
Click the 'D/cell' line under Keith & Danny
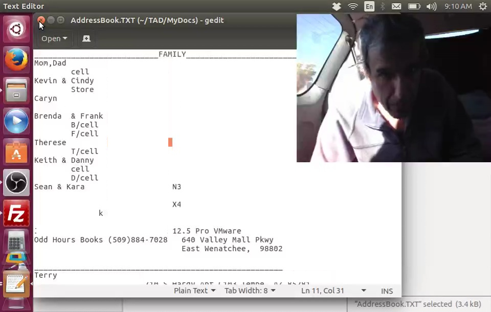[x=84, y=178]
